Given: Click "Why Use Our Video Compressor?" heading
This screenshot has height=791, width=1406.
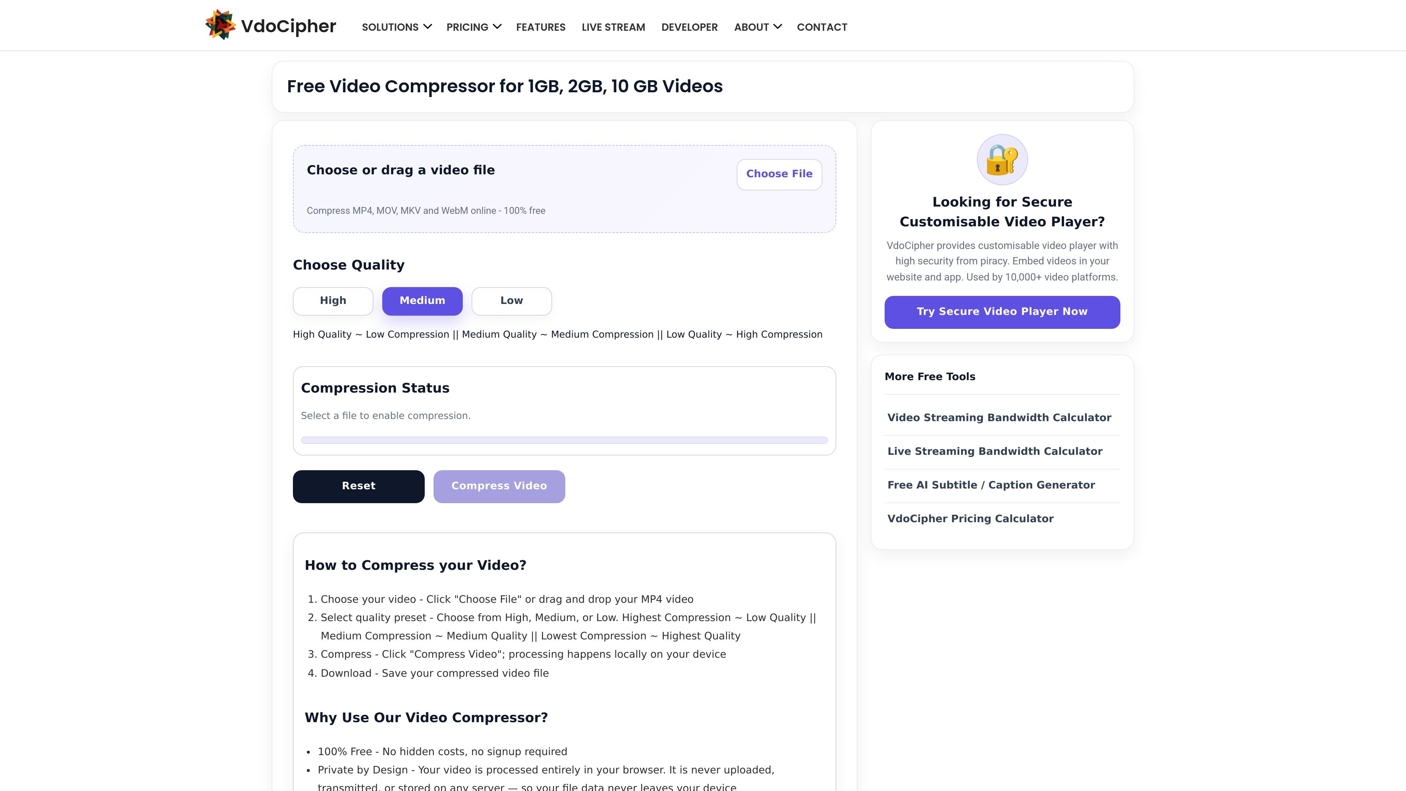Looking at the screenshot, I should click(x=426, y=718).
